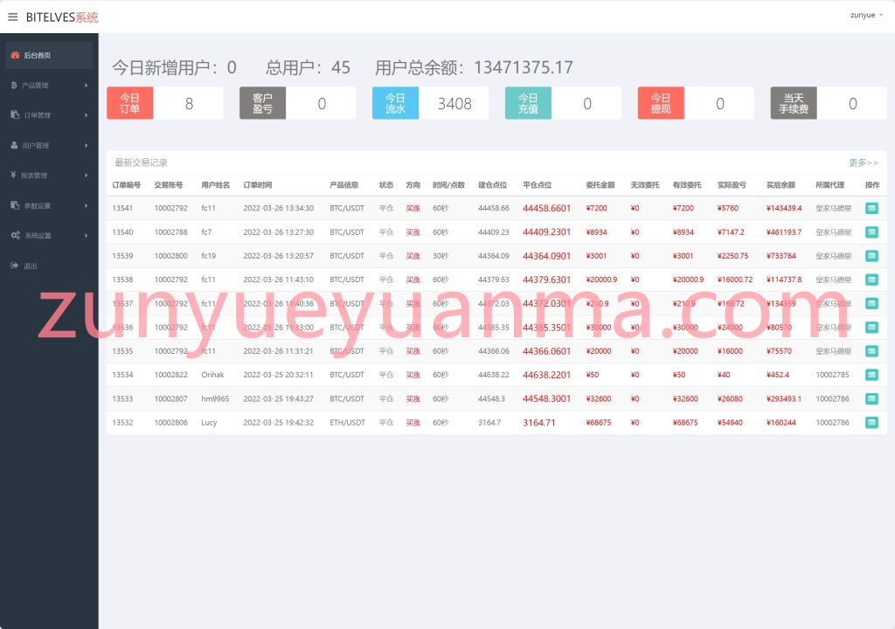895x629 pixels.
Task: Click closing price 44458.6601
Action: pyautogui.click(x=547, y=208)
